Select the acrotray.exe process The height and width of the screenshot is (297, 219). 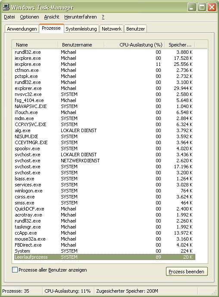coord(105,215)
